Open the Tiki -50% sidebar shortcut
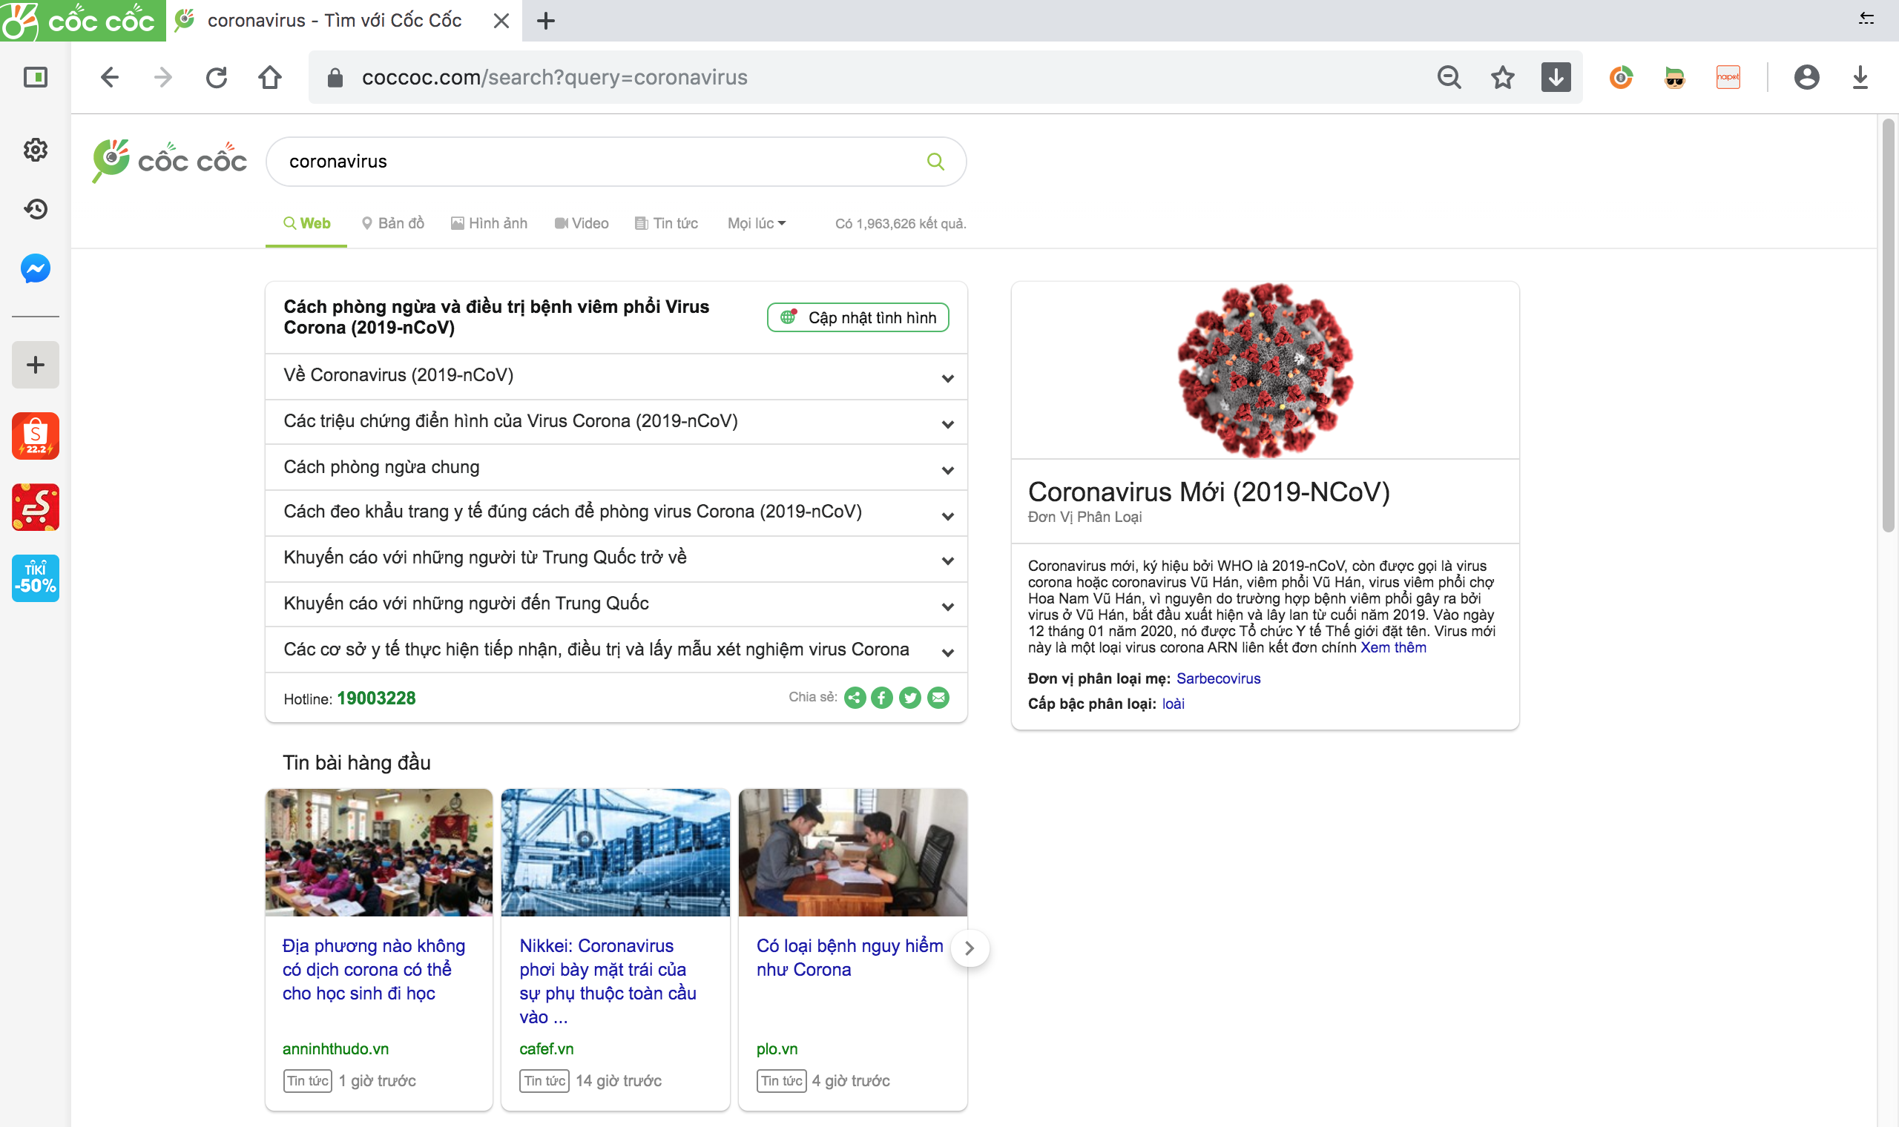Screen dimensions: 1899x1127 [35, 578]
